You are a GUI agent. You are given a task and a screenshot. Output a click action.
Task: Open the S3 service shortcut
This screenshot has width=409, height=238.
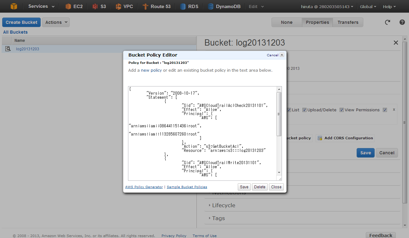(99, 6)
